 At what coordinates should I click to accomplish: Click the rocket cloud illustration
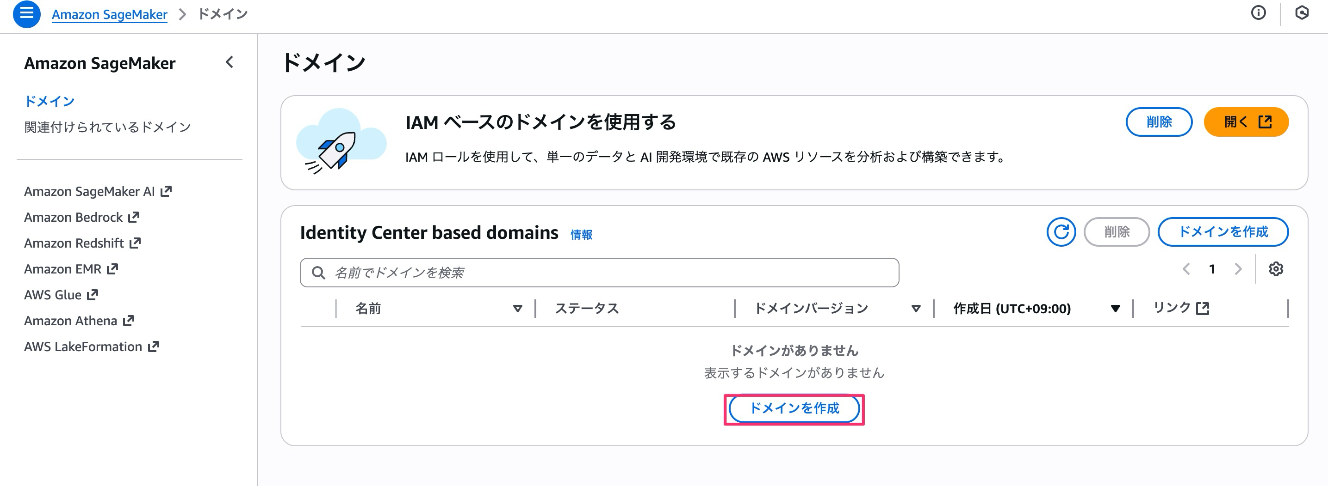(341, 142)
